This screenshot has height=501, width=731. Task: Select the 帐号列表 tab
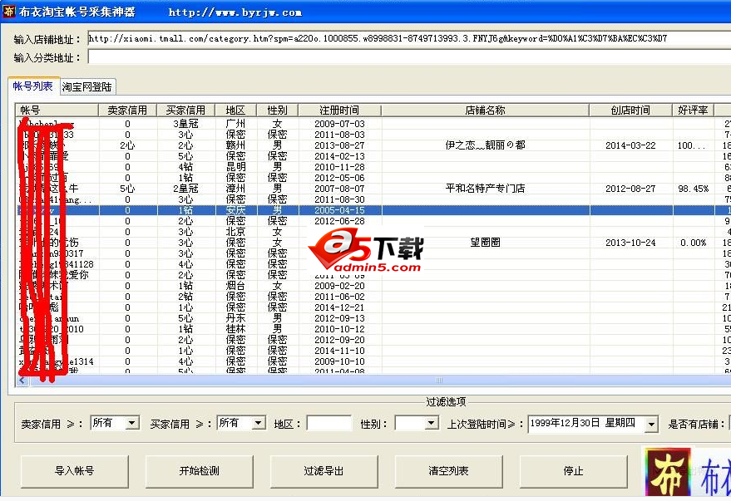(33, 86)
